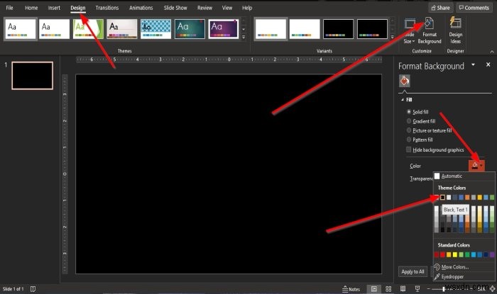
Task: Apply the purple gradient theme thumbnail
Action: pos(224,29)
